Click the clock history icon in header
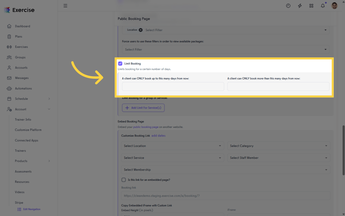The image size is (345, 216). click(x=288, y=6)
